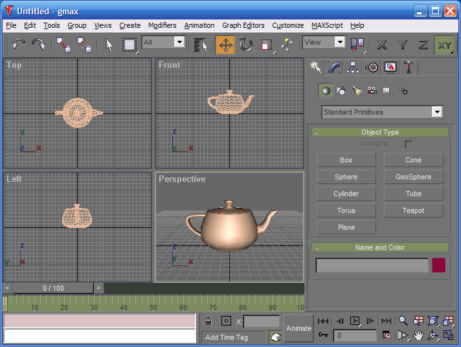Click the Select Object arrow tool
The width and height of the screenshot is (461, 347).
pos(109,45)
